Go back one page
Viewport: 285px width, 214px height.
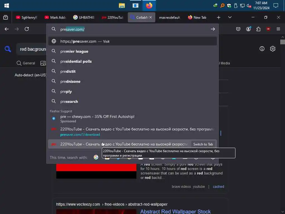click(7, 29)
